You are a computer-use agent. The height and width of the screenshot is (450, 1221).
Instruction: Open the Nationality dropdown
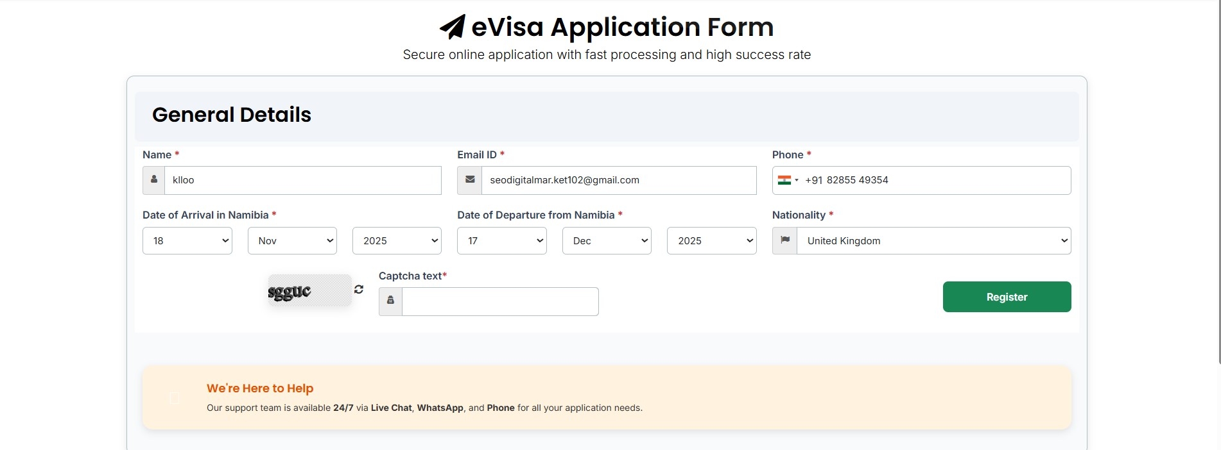(933, 240)
